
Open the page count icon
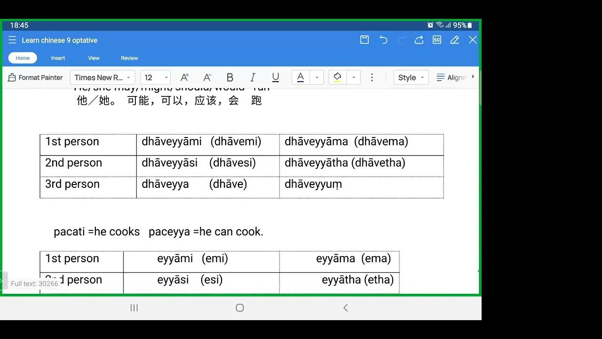(x=437, y=40)
